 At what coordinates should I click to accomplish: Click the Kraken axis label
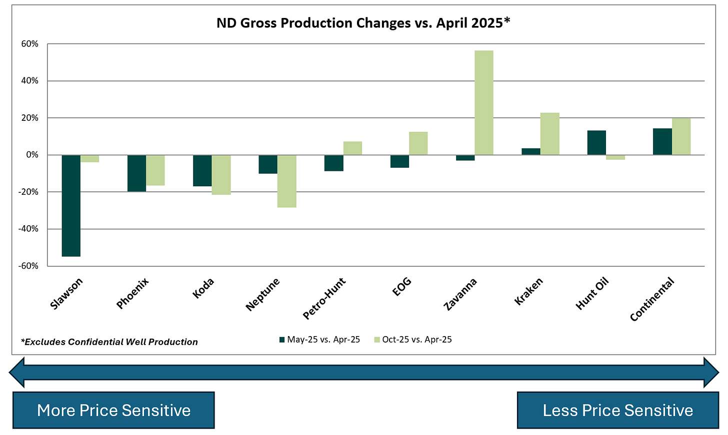pyautogui.click(x=528, y=291)
